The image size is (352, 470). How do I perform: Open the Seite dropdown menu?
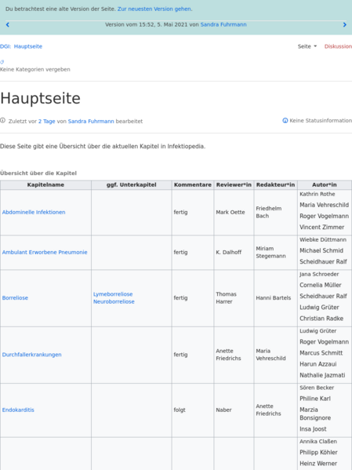tap(307, 46)
